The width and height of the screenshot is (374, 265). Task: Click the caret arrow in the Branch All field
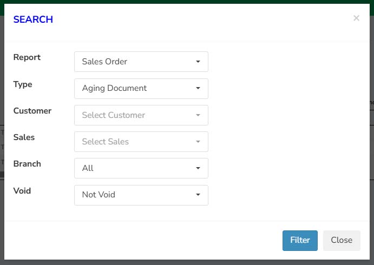[198, 168]
